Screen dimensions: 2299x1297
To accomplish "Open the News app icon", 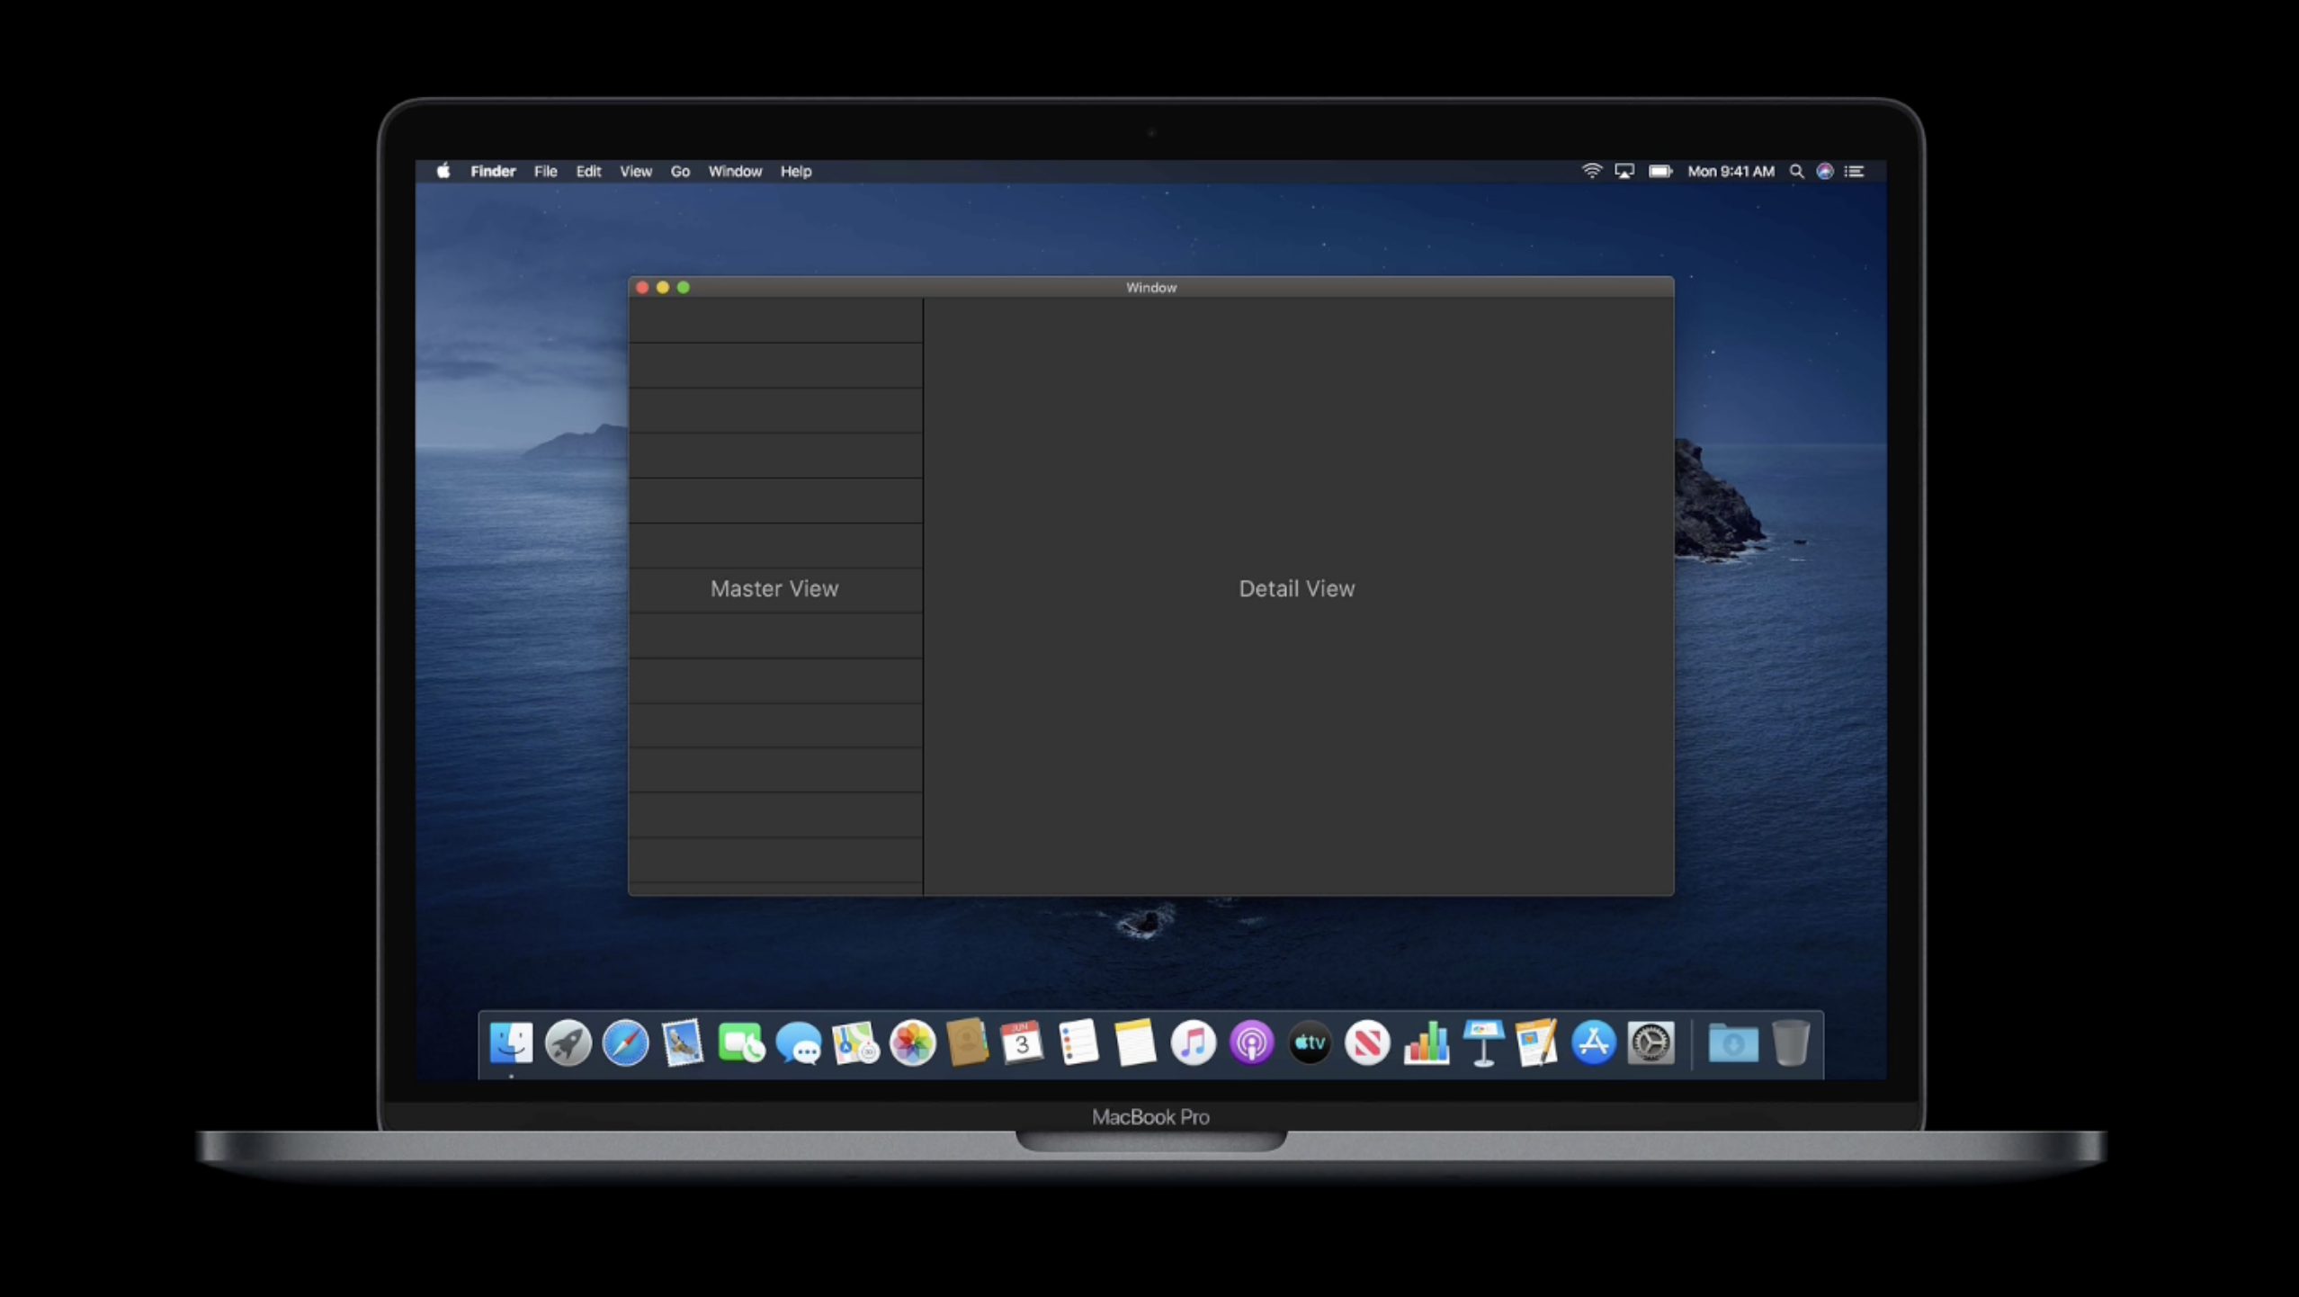I will (x=1367, y=1043).
